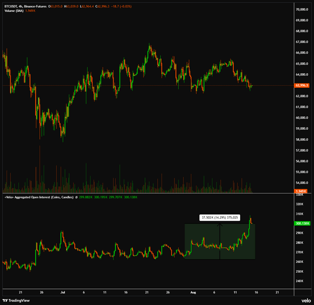Viewport: 314px width, 305px height.
Task: Click the 57,000.0 price axis label
Action: pos(302,150)
